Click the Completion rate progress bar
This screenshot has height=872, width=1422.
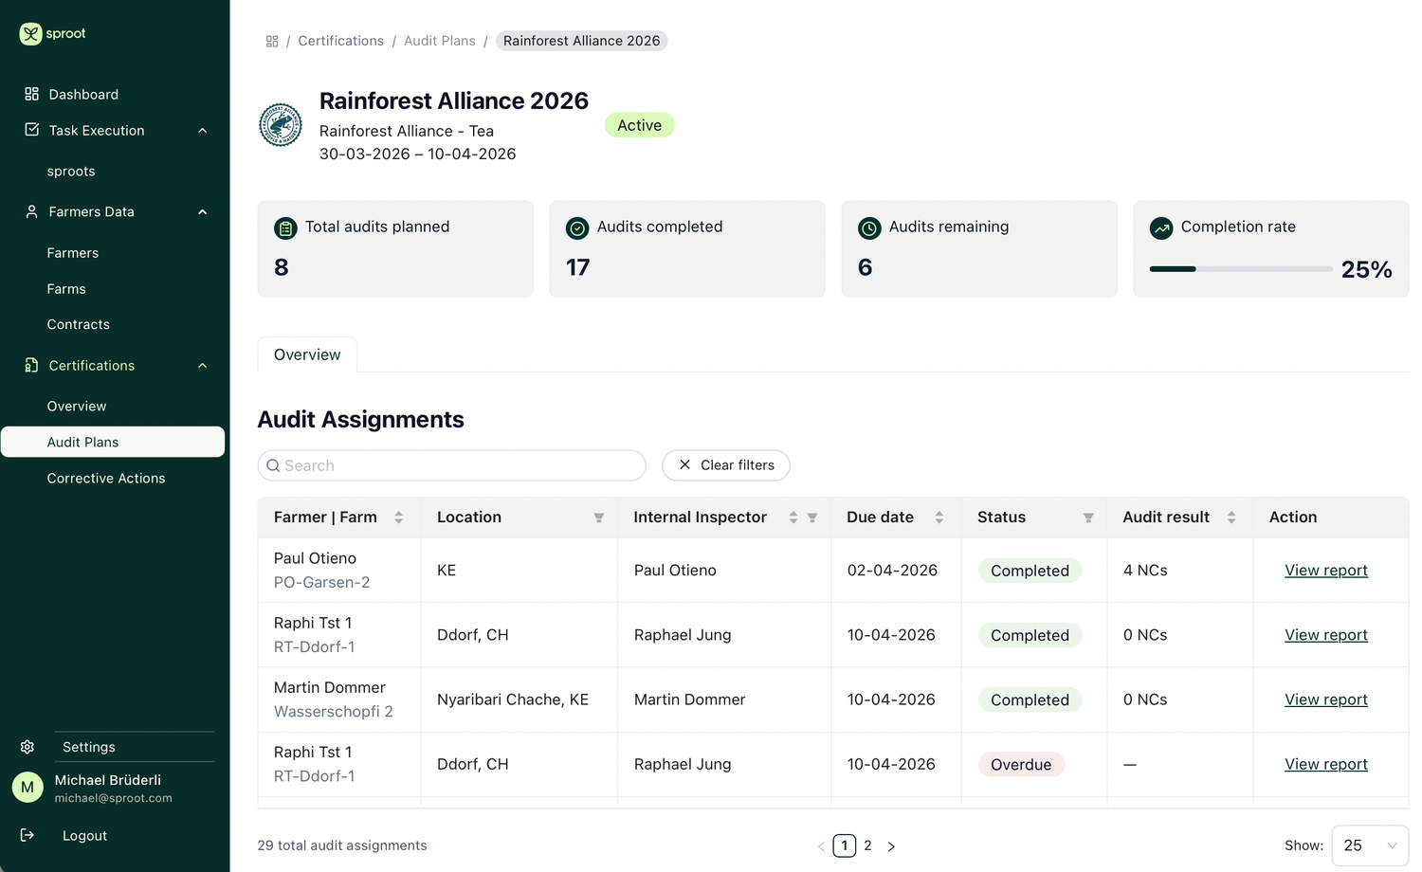(x=1241, y=269)
